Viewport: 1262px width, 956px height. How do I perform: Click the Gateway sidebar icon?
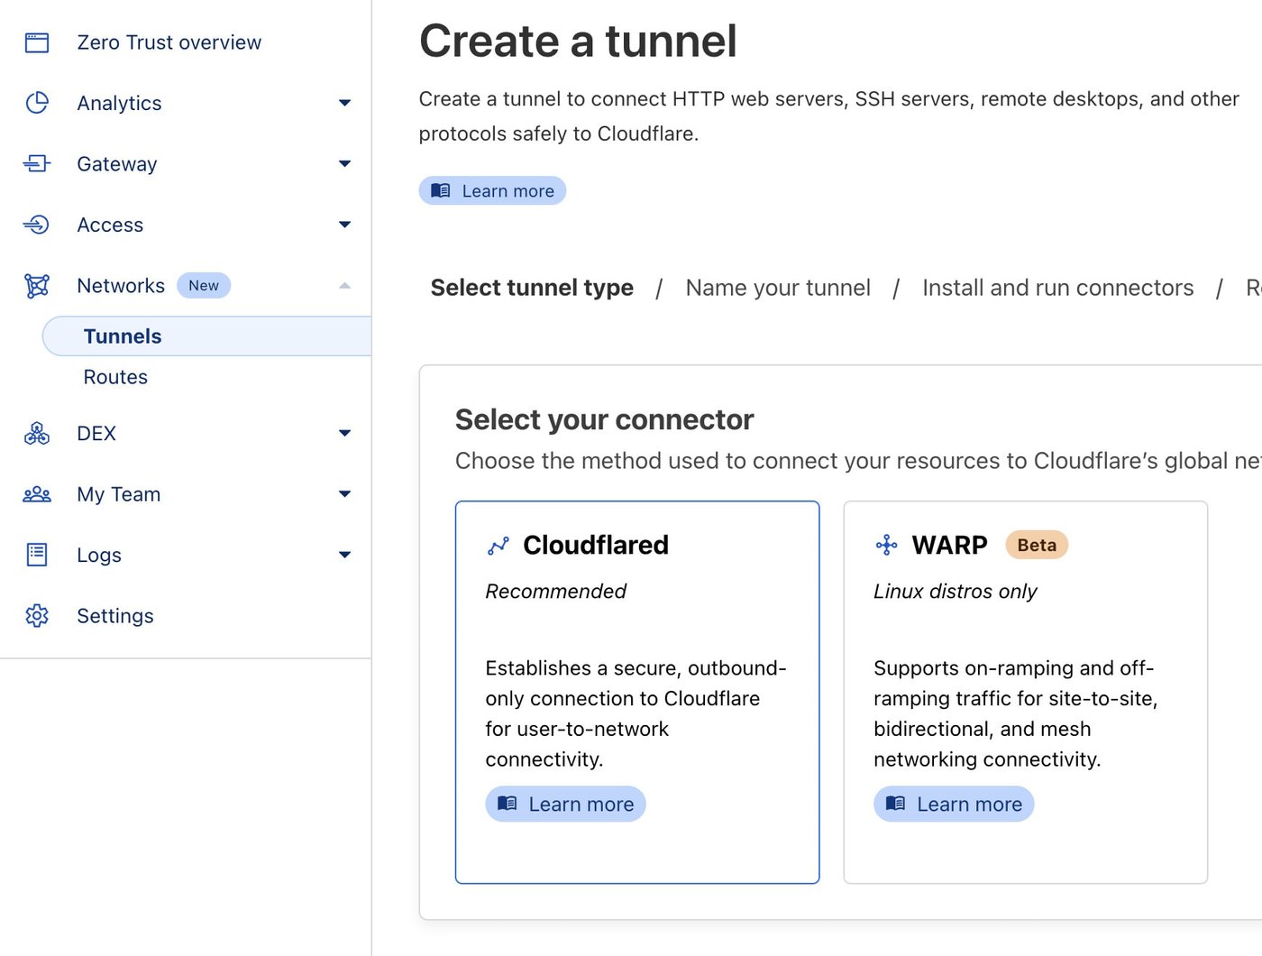37,163
